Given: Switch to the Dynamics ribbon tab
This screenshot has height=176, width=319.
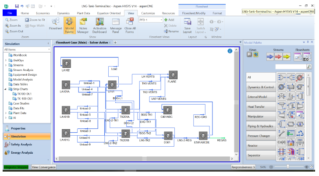Looking at the screenshot, I should tap(63, 13).
